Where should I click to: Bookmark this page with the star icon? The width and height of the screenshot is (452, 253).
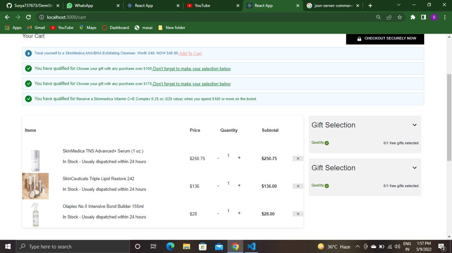click(400, 17)
